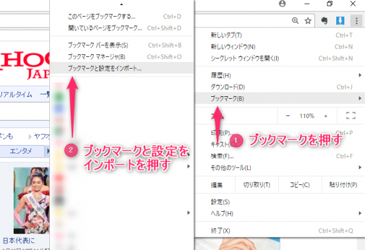Open the Chrome three-dot menu button
Image resolution: width=365 pixels, height=250 pixels.
(x=356, y=21)
